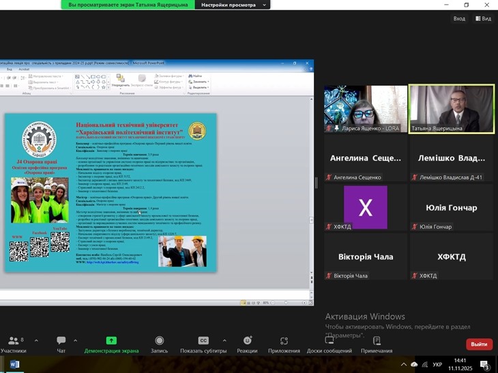498x373 pixels.
Task: Open the Чат chat panel
Action: point(61,342)
